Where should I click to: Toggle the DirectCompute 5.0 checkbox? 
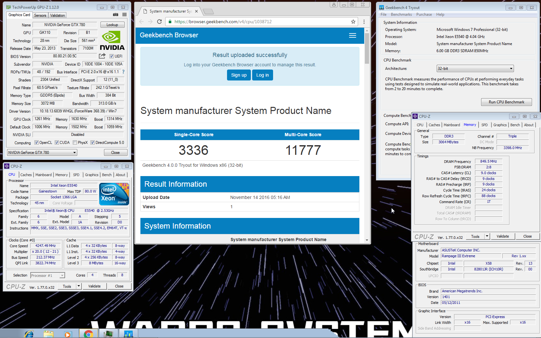click(x=92, y=143)
